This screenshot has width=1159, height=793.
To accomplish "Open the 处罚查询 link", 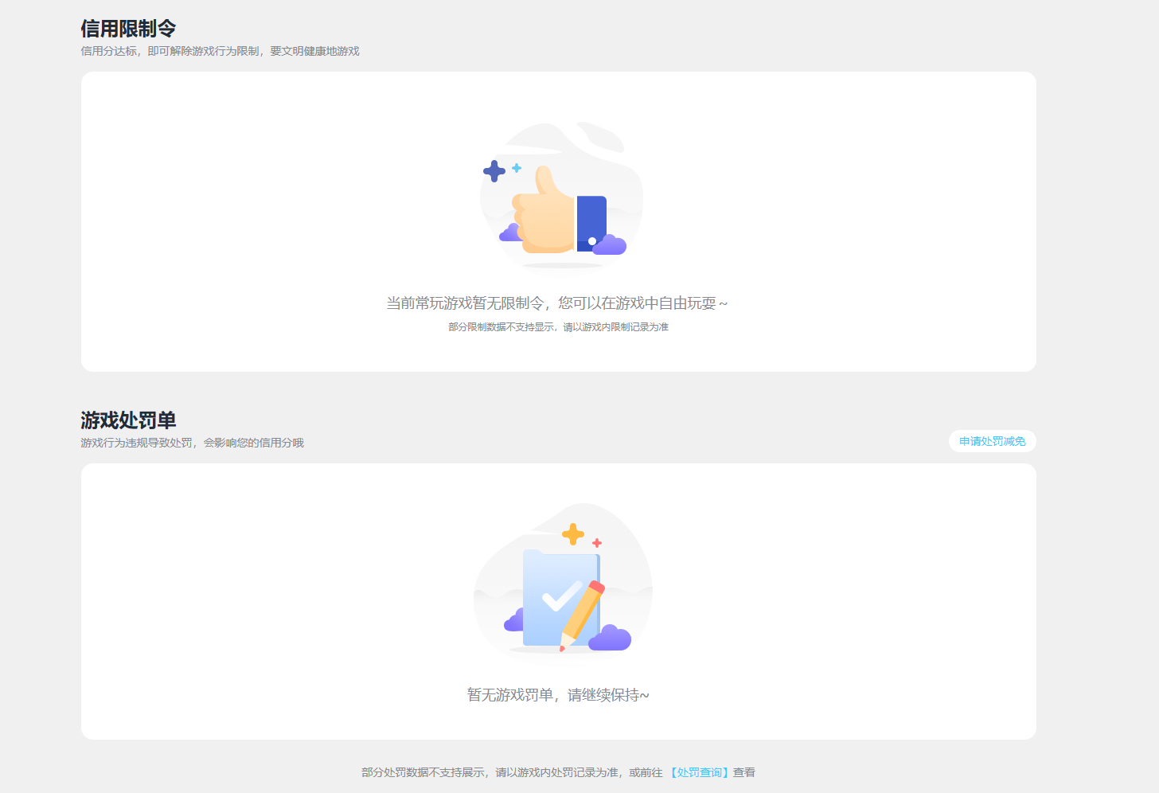I will click(699, 772).
